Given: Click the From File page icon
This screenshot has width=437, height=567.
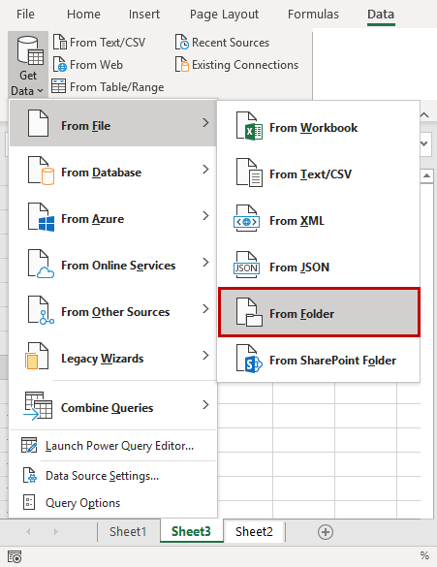Looking at the screenshot, I should pos(39,124).
